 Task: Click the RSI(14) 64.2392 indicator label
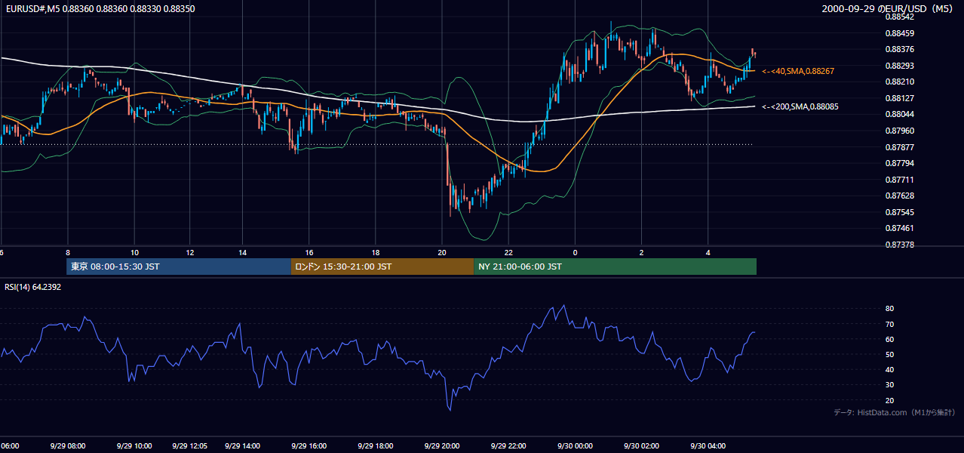33,287
